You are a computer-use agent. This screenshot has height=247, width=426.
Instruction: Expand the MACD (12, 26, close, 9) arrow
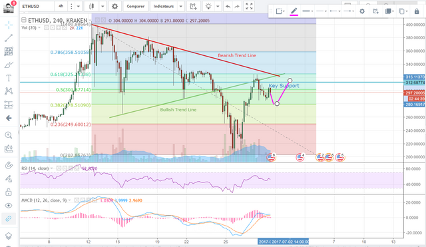[x=69, y=200]
